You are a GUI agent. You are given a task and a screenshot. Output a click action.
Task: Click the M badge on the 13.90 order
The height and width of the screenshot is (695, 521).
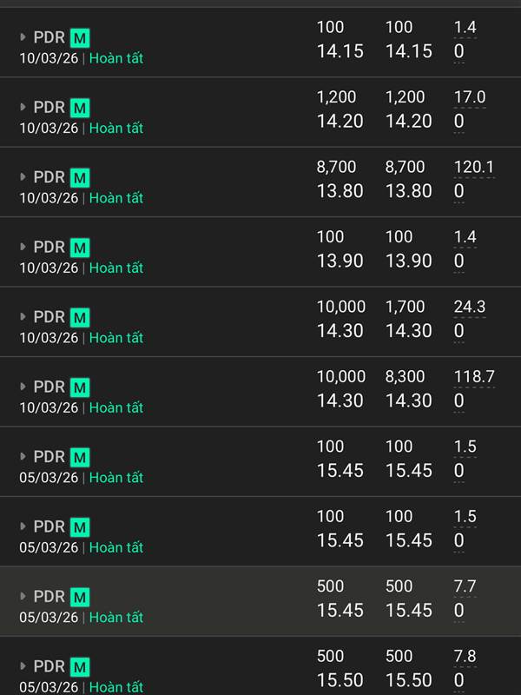pyautogui.click(x=80, y=248)
